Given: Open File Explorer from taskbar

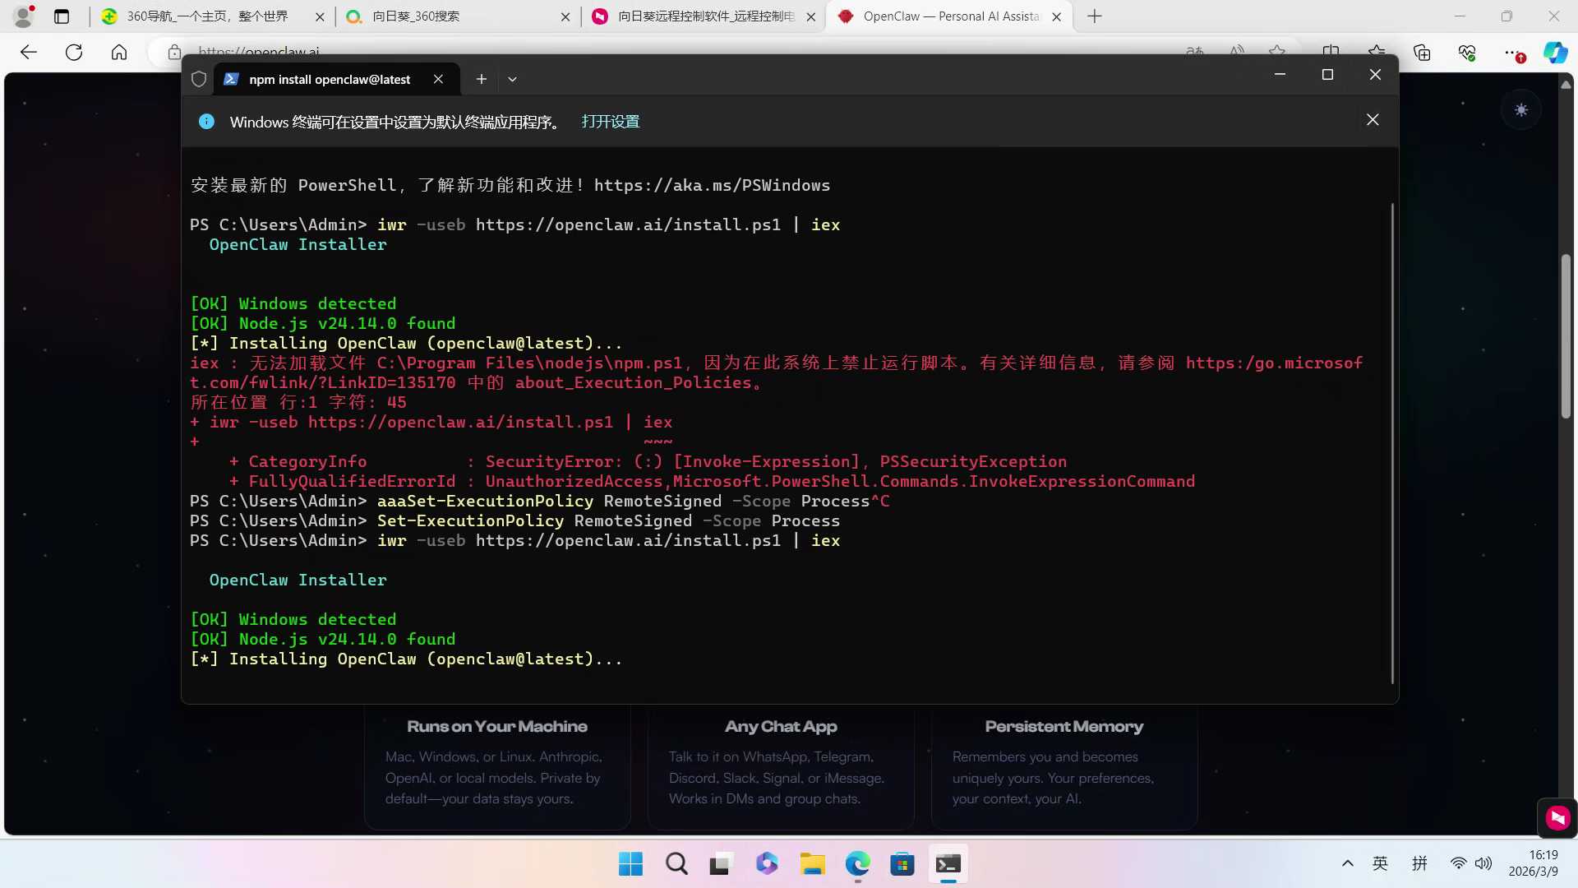Looking at the screenshot, I should click(x=812, y=863).
